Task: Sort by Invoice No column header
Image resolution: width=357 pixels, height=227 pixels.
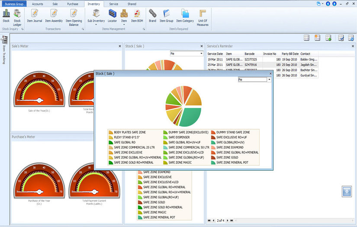Action: pyautogui.click(x=271, y=54)
